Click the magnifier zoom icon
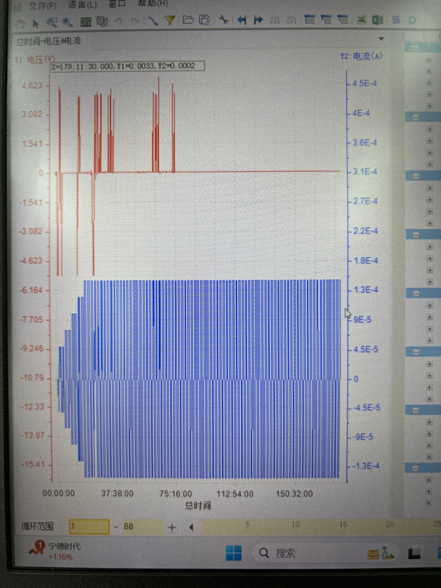Viewport: 441px width, 588px height. (67, 22)
